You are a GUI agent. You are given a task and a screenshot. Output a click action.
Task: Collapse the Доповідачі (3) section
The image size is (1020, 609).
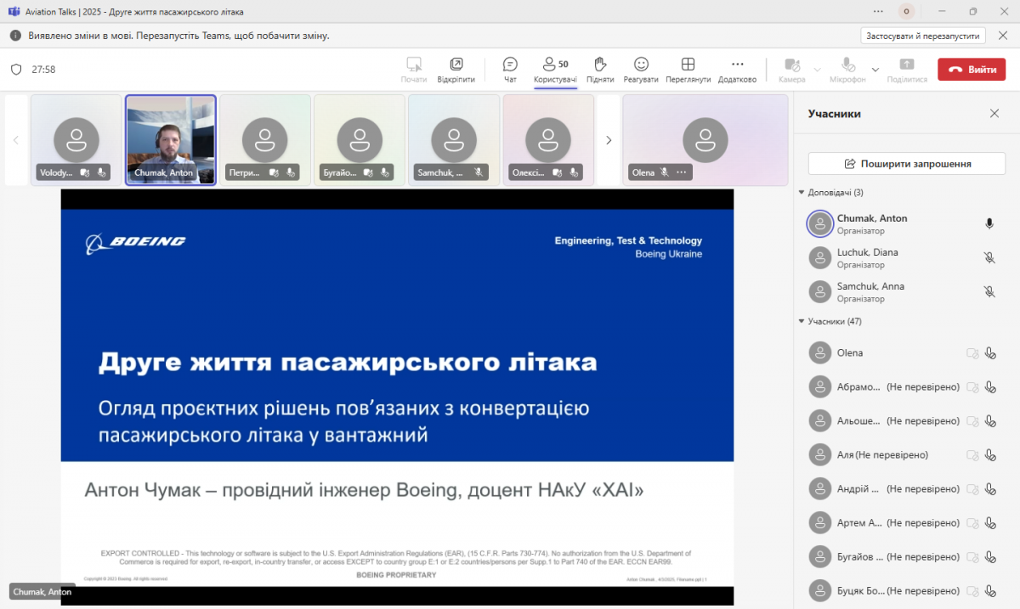coord(802,193)
